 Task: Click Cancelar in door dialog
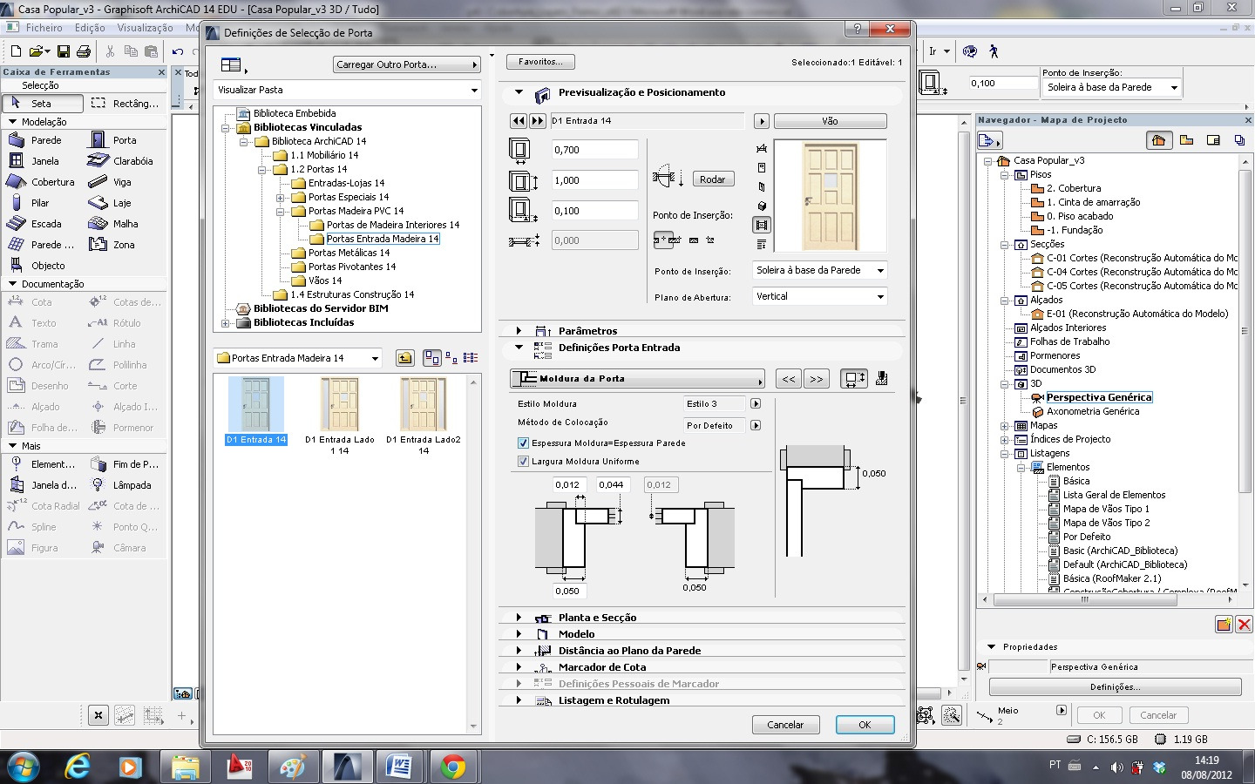tap(785, 725)
